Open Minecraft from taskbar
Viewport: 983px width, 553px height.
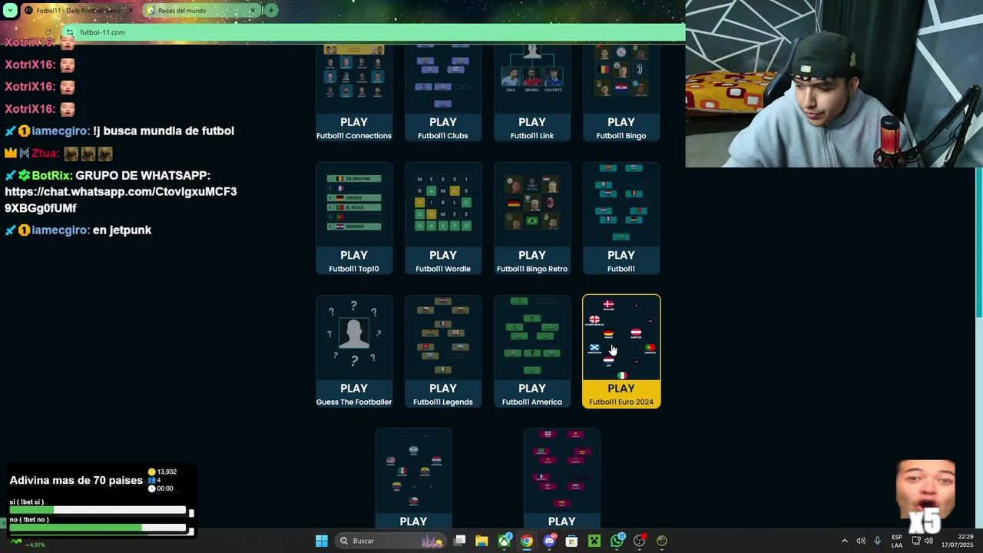(594, 541)
